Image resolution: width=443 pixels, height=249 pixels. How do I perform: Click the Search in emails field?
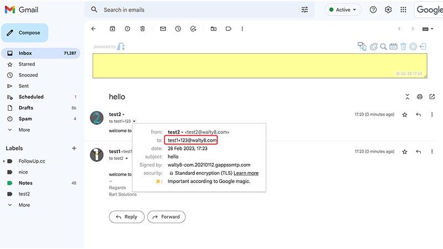(x=199, y=10)
